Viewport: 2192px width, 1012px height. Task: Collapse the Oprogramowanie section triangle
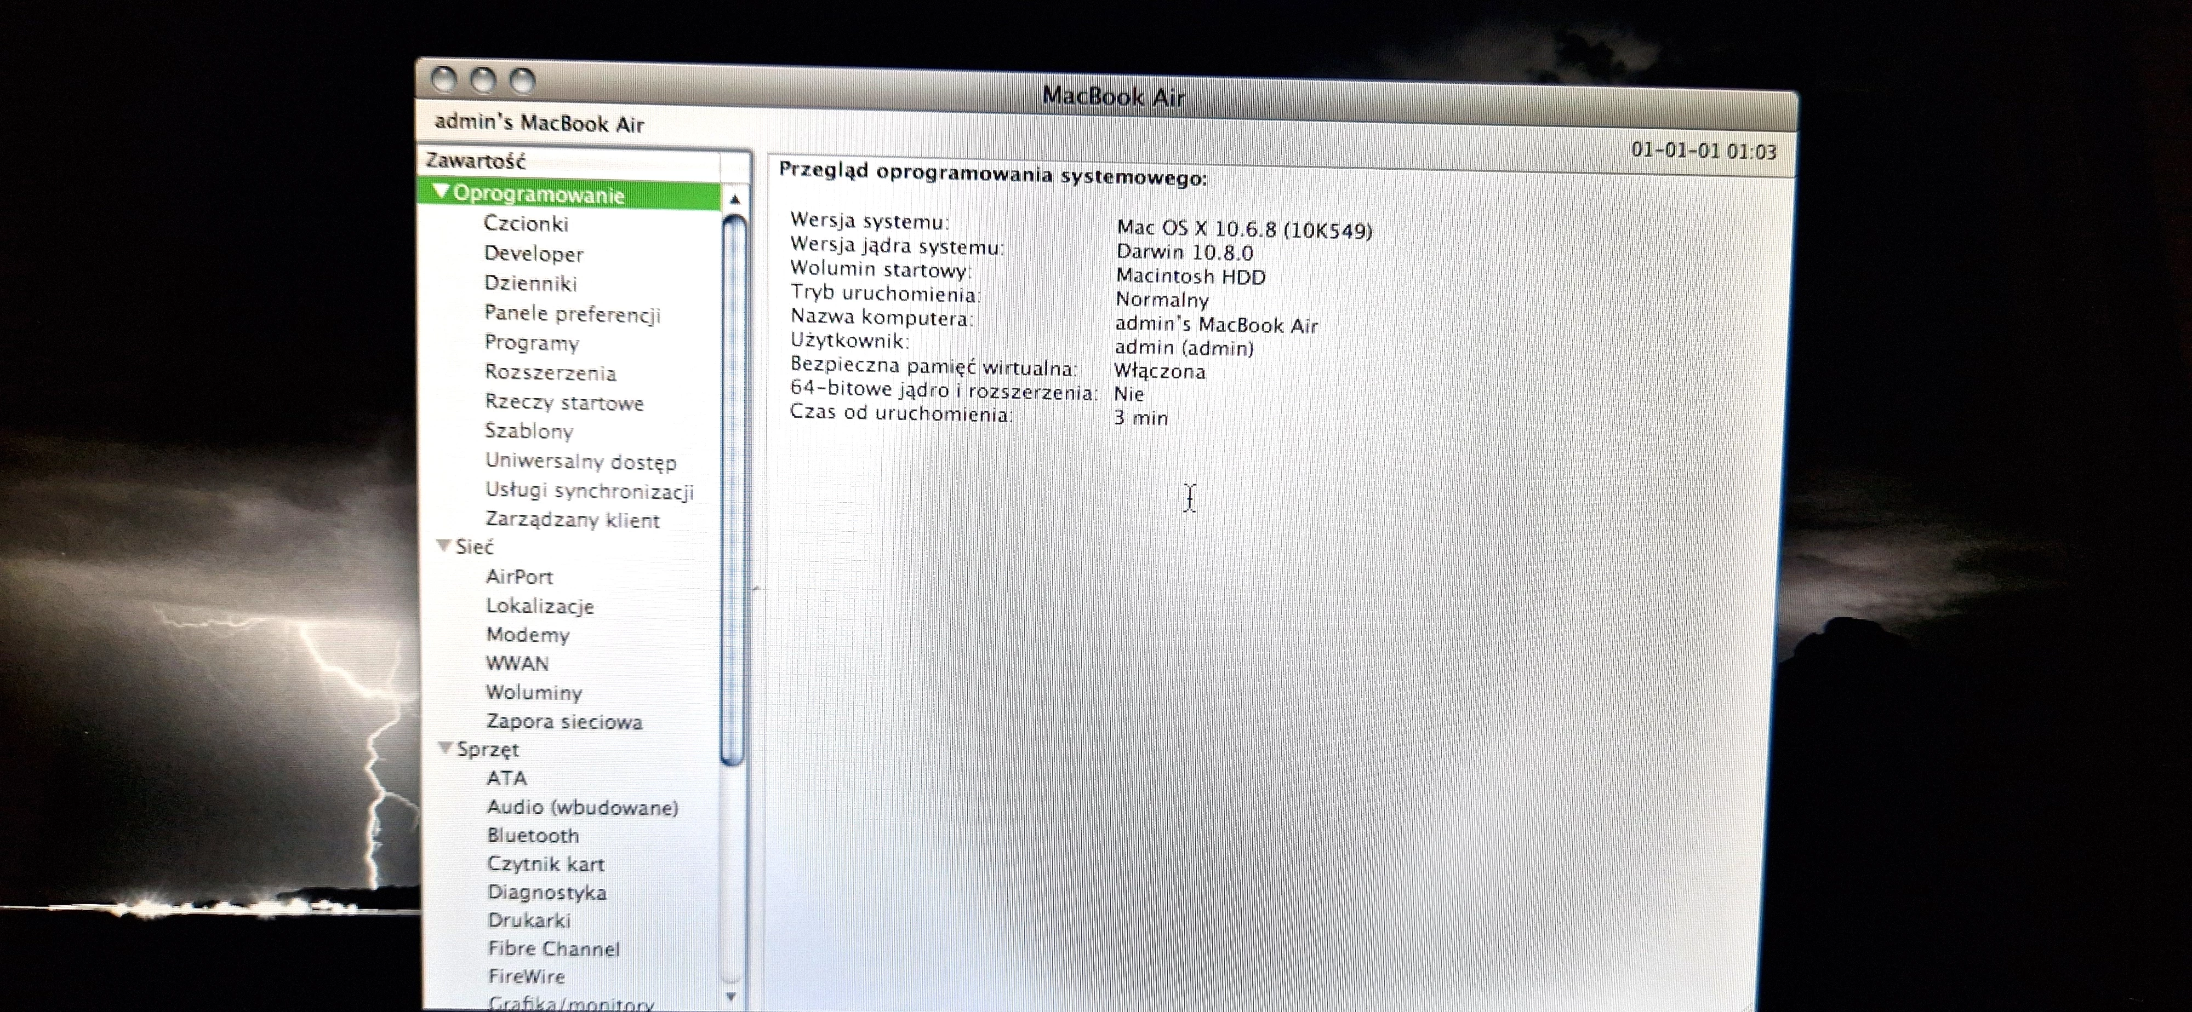(440, 191)
